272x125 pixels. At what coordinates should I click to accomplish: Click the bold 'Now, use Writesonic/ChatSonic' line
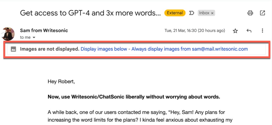coord(134,97)
